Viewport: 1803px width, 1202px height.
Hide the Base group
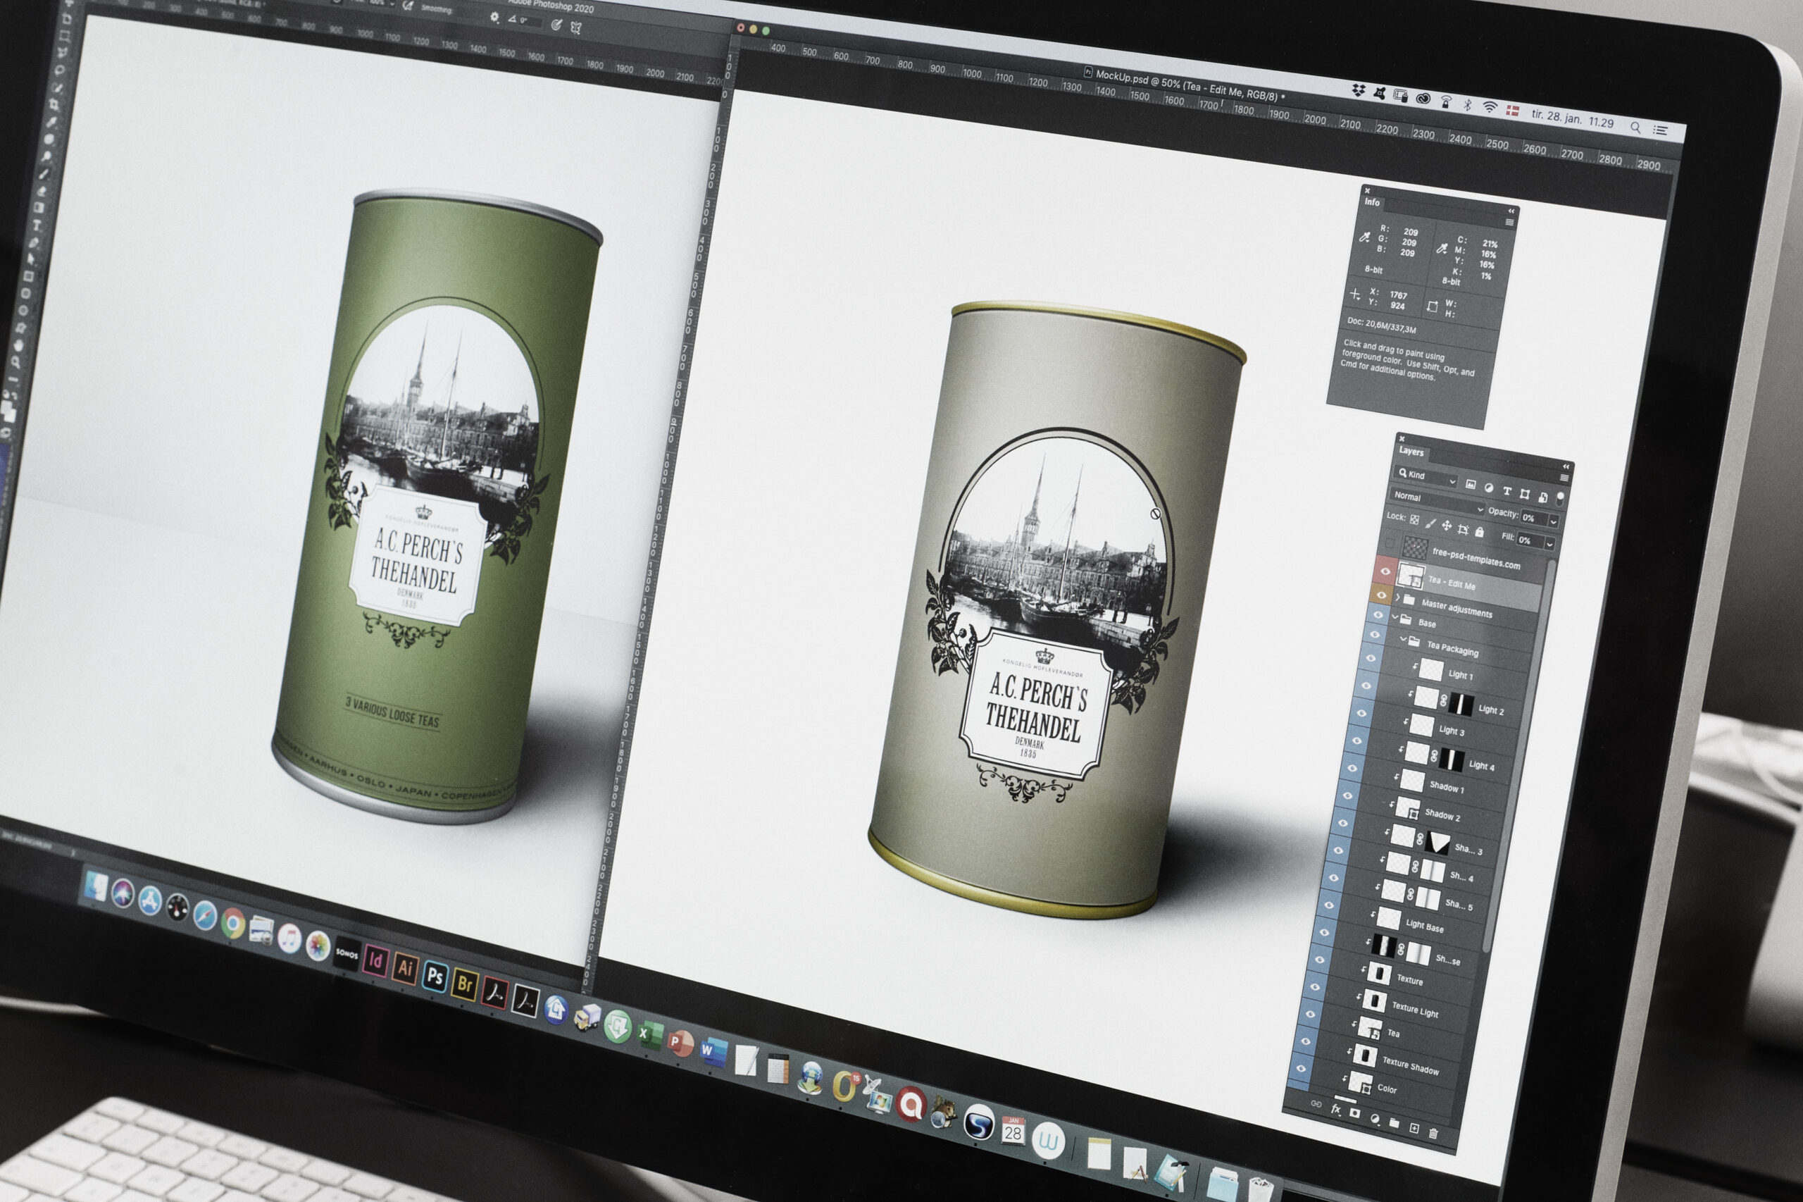coord(1378,614)
